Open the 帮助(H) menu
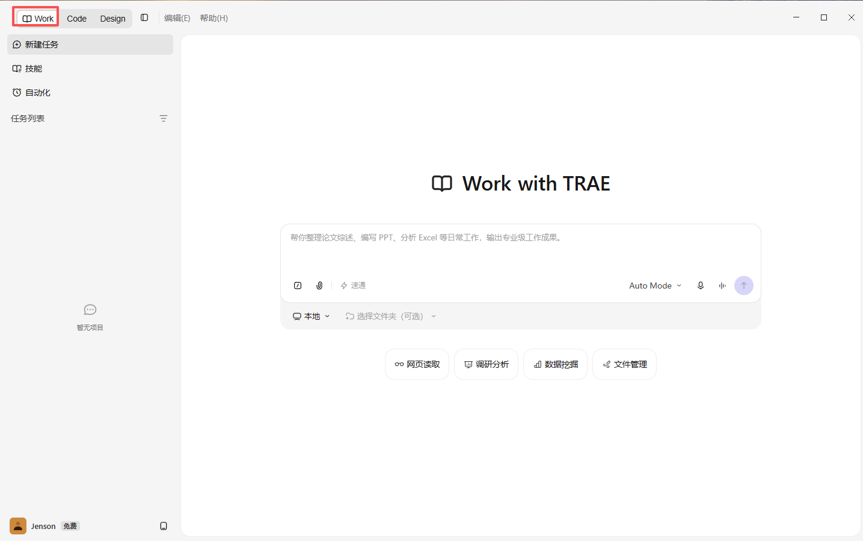 214,18
